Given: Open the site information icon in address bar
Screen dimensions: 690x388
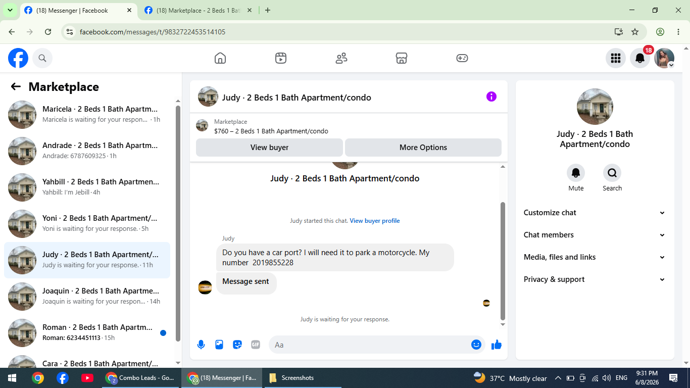Looking at the screenshot, I should tap(70, 32).
